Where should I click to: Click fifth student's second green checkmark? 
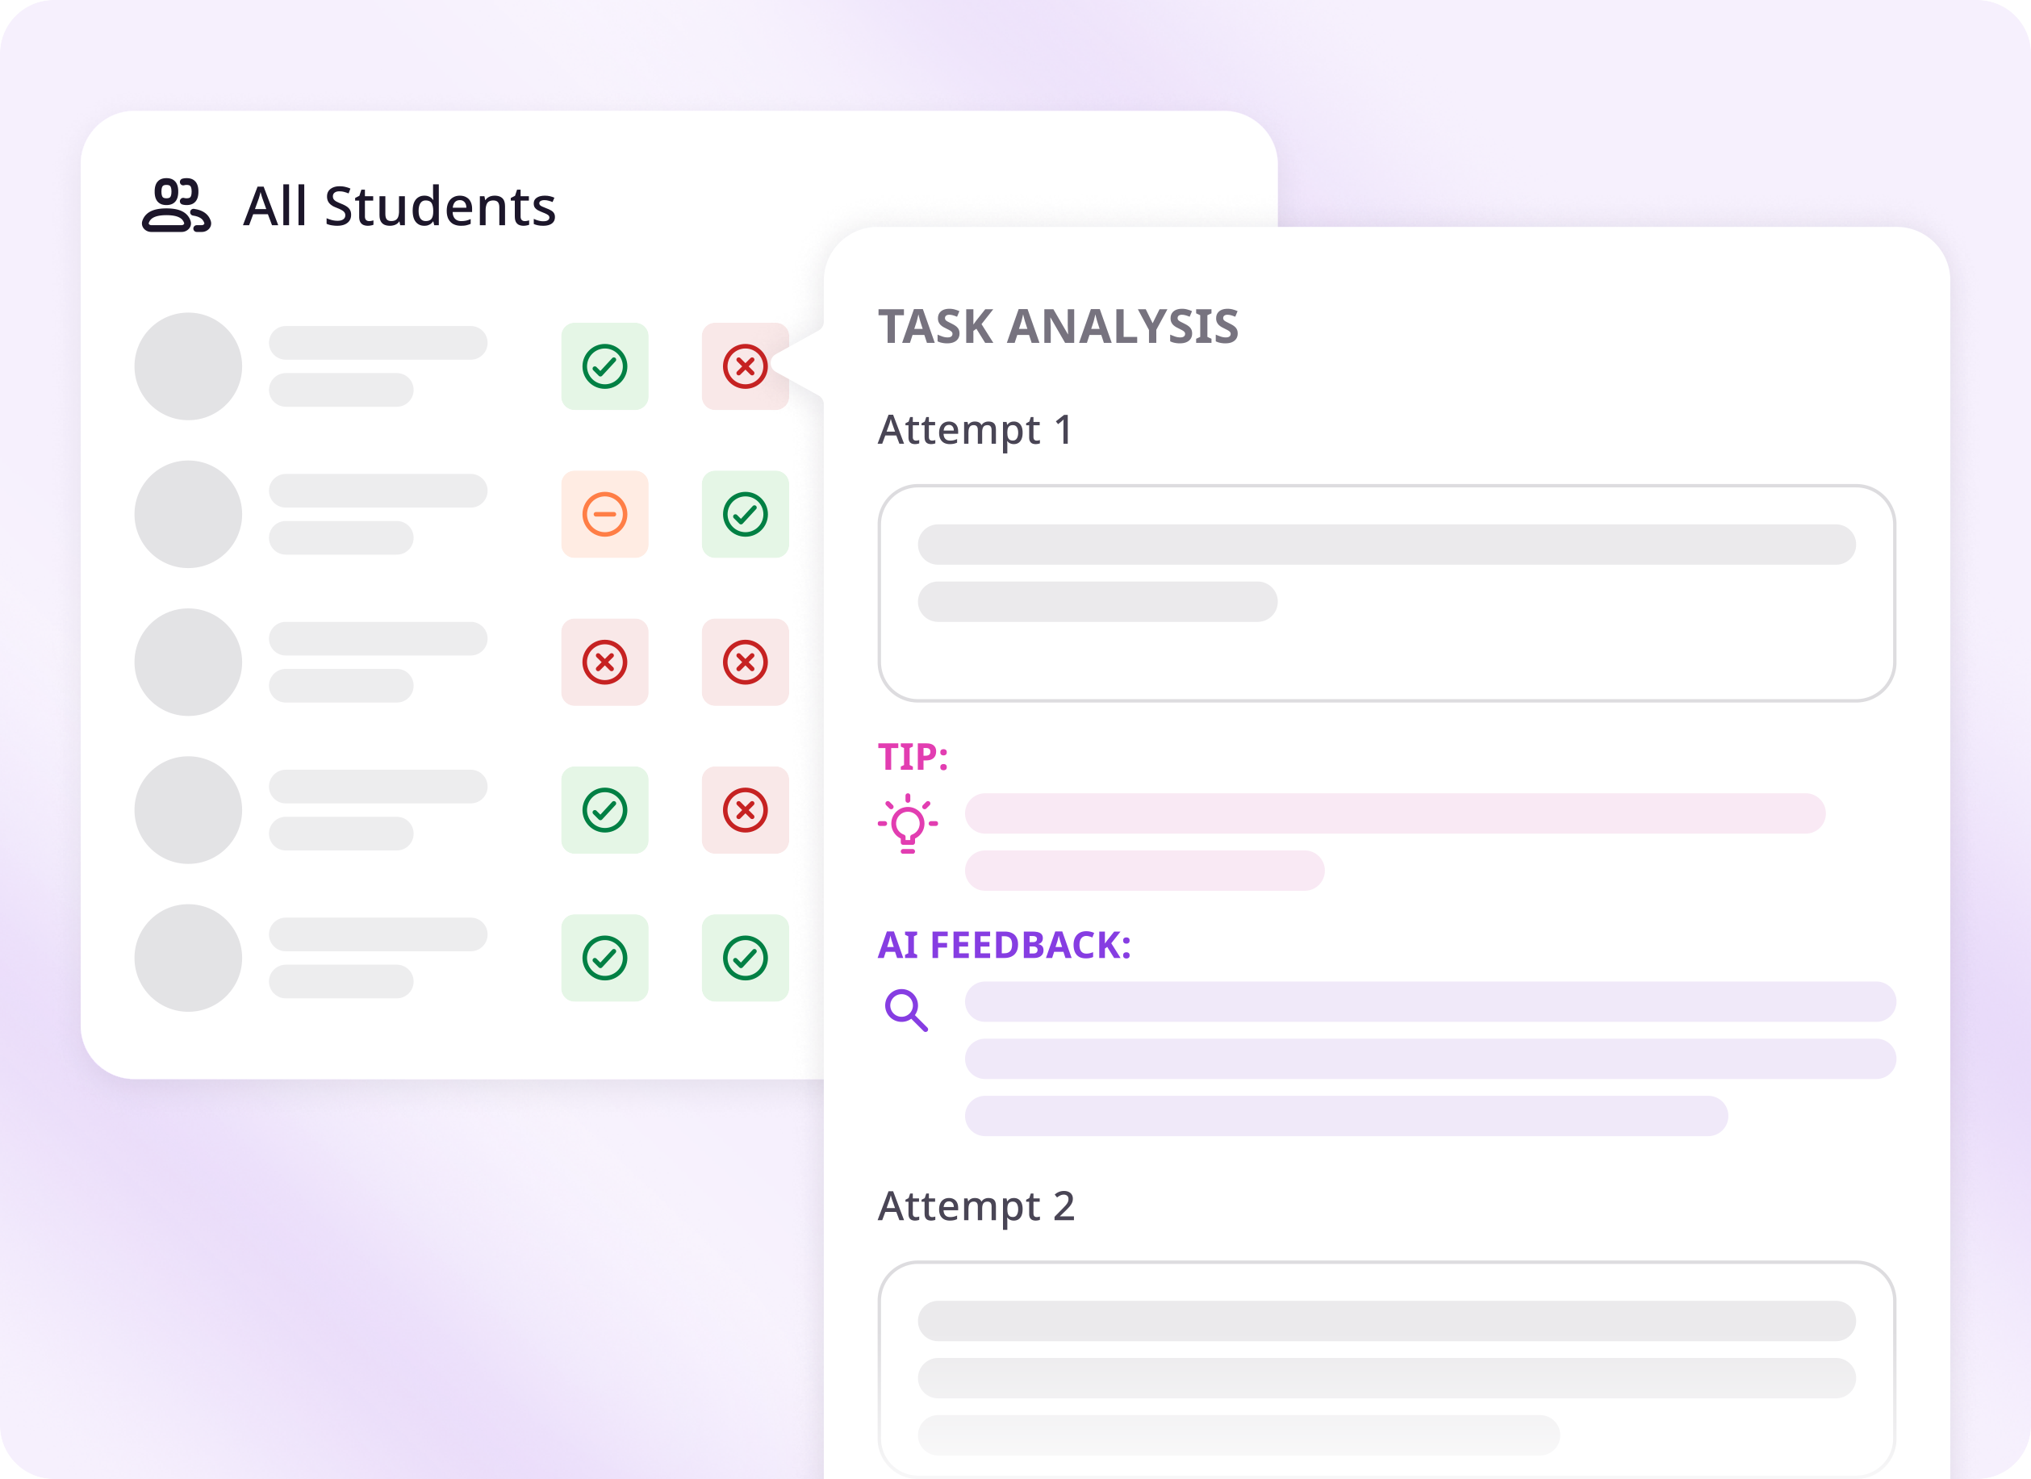pos(744,957)
